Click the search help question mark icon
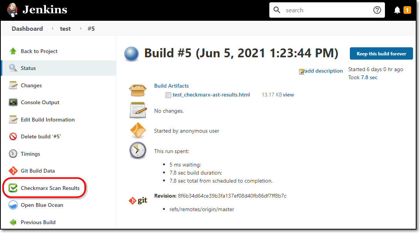 (377, 10)
